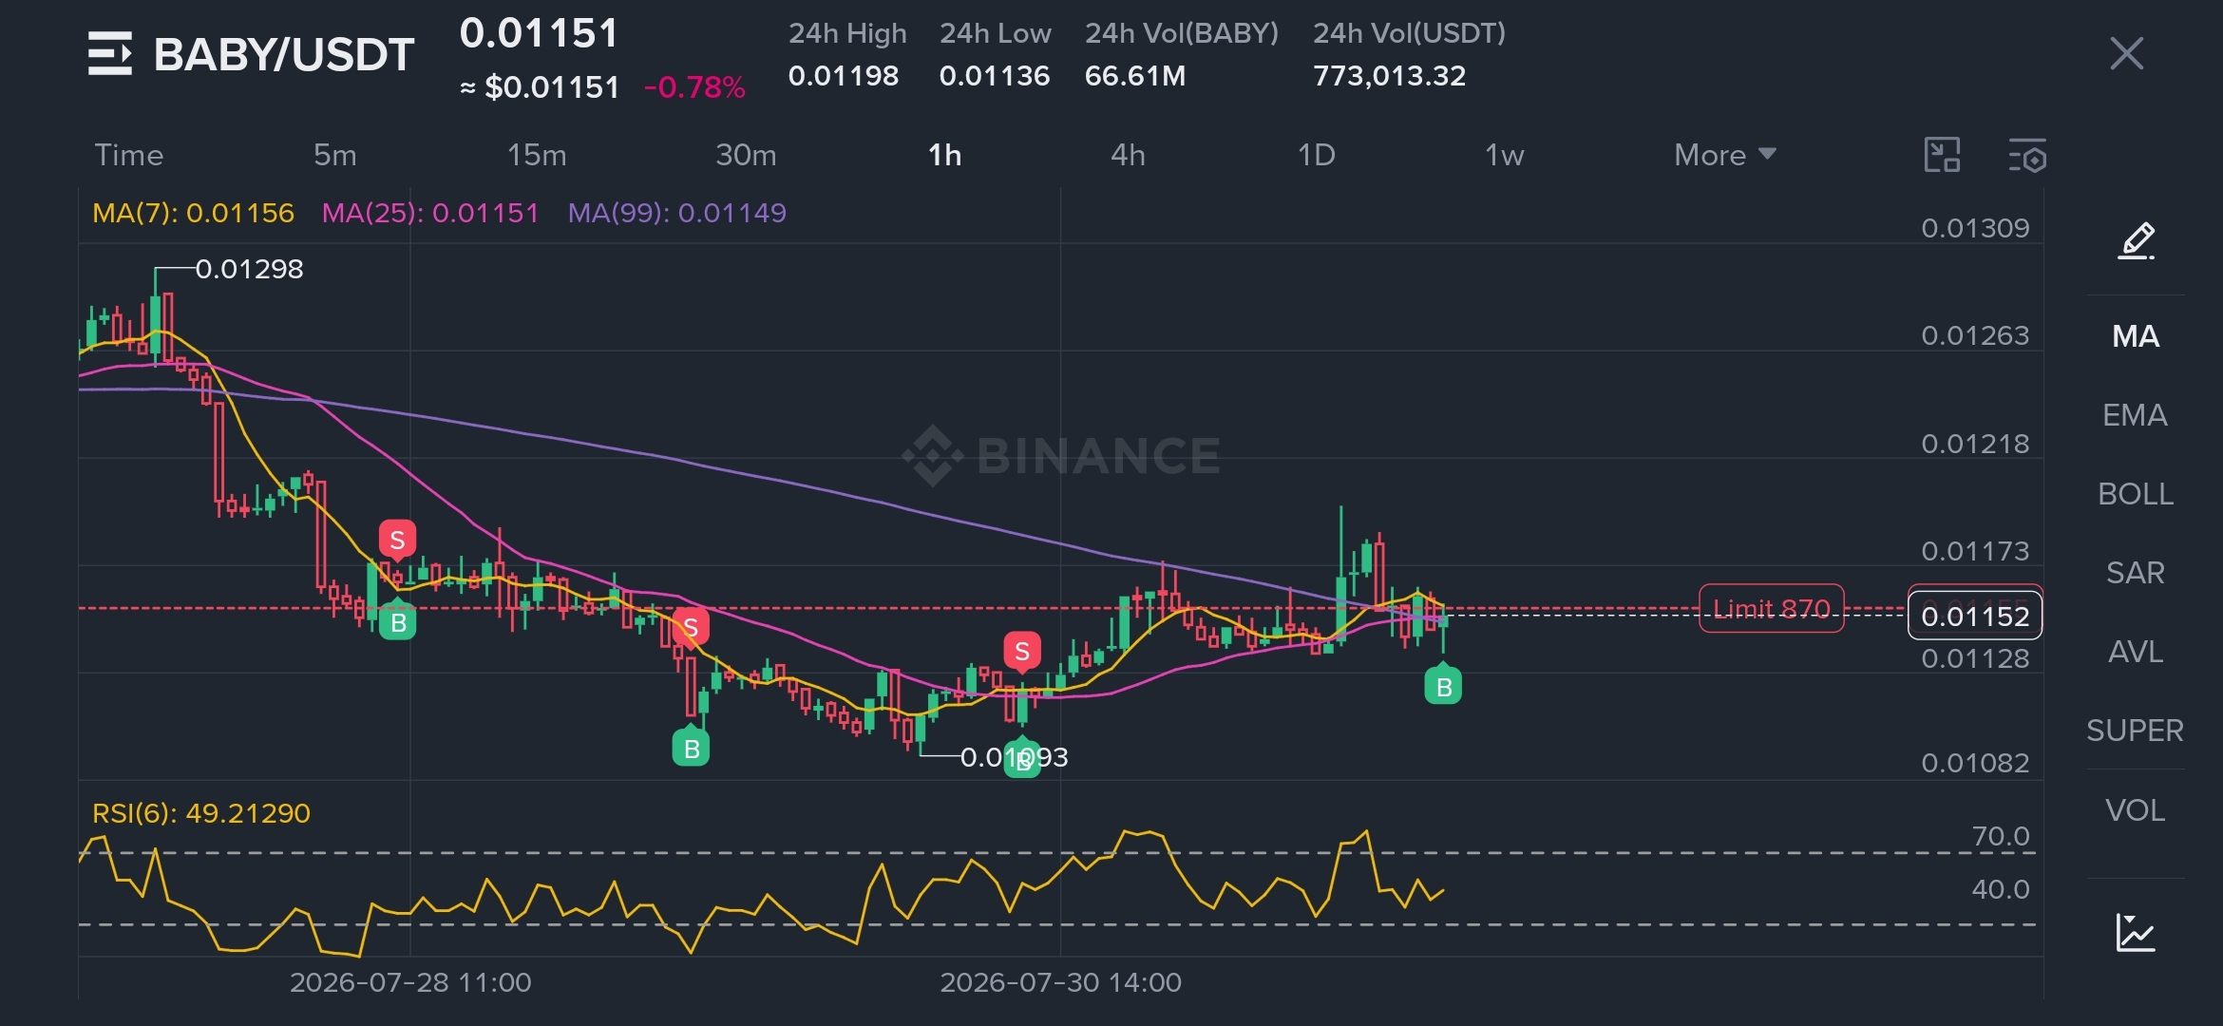Switch to the 15m interval

click(537, 155)
